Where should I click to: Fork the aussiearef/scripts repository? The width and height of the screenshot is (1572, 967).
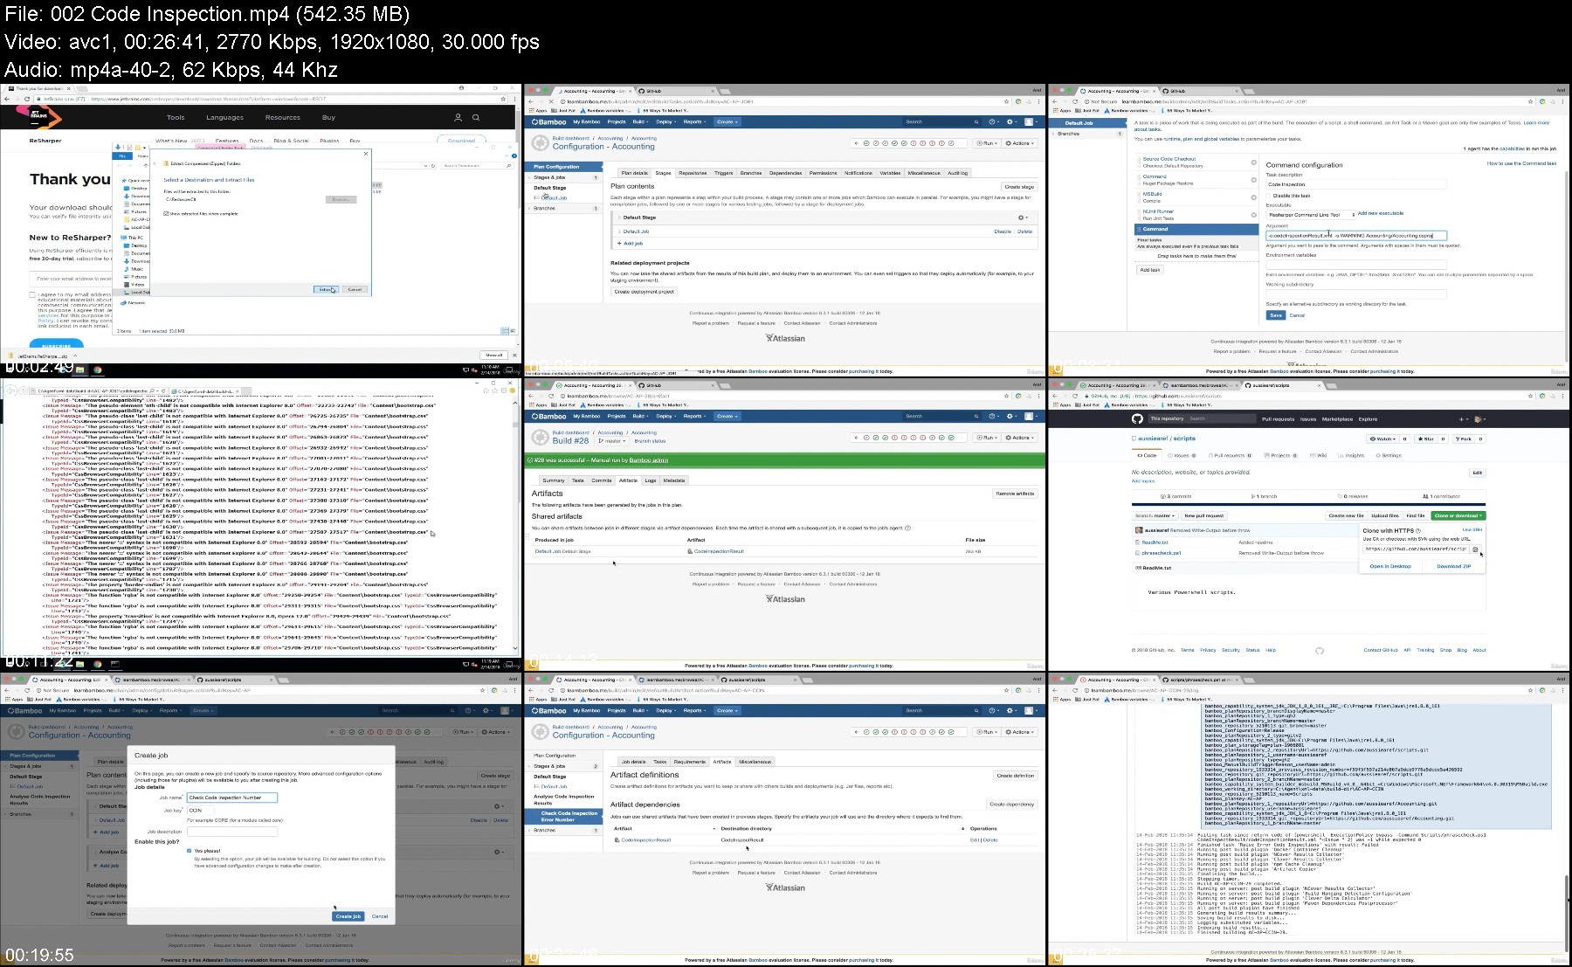pos(1465,439)
